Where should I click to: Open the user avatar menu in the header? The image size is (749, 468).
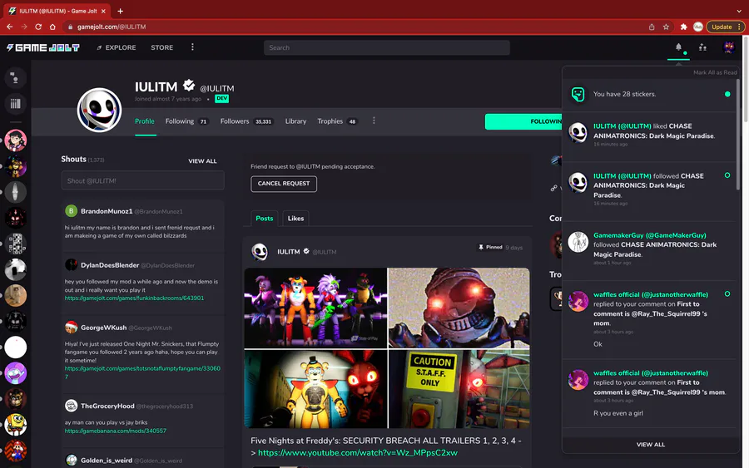pyautogui.click(x=728, y=47)
